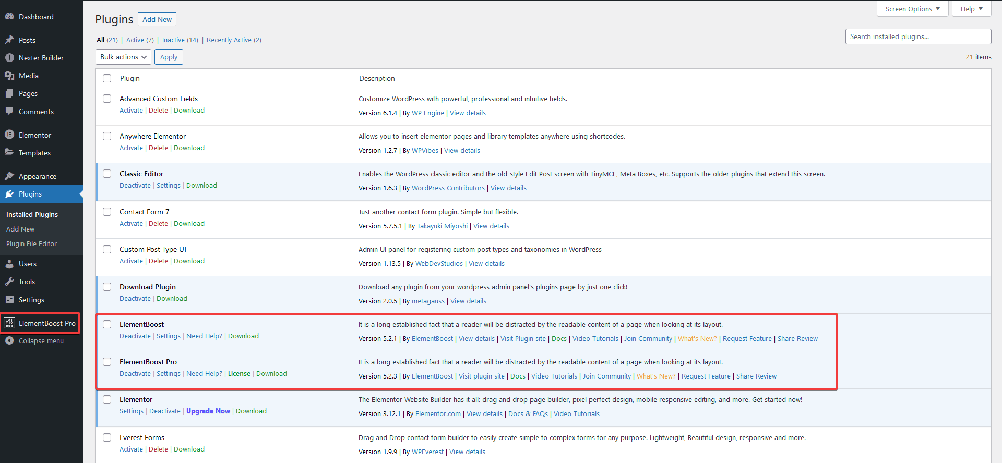Open the ElementBoost Pro License link
1002x463 pixels.
pos(239,373)
